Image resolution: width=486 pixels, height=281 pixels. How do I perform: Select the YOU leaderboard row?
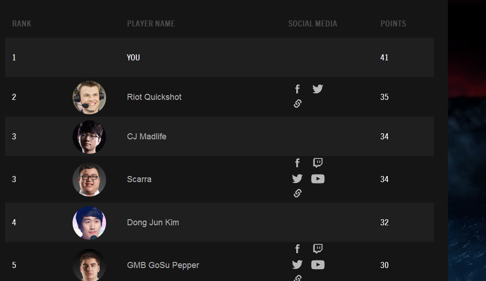click(x=220, y=58)
